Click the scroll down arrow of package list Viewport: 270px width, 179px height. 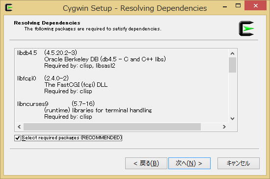(x=233, y=119)
